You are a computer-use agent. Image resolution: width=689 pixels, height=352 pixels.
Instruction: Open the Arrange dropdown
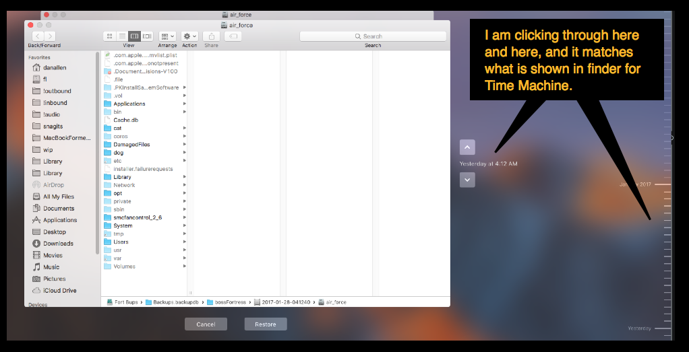(x=167, y=36)
